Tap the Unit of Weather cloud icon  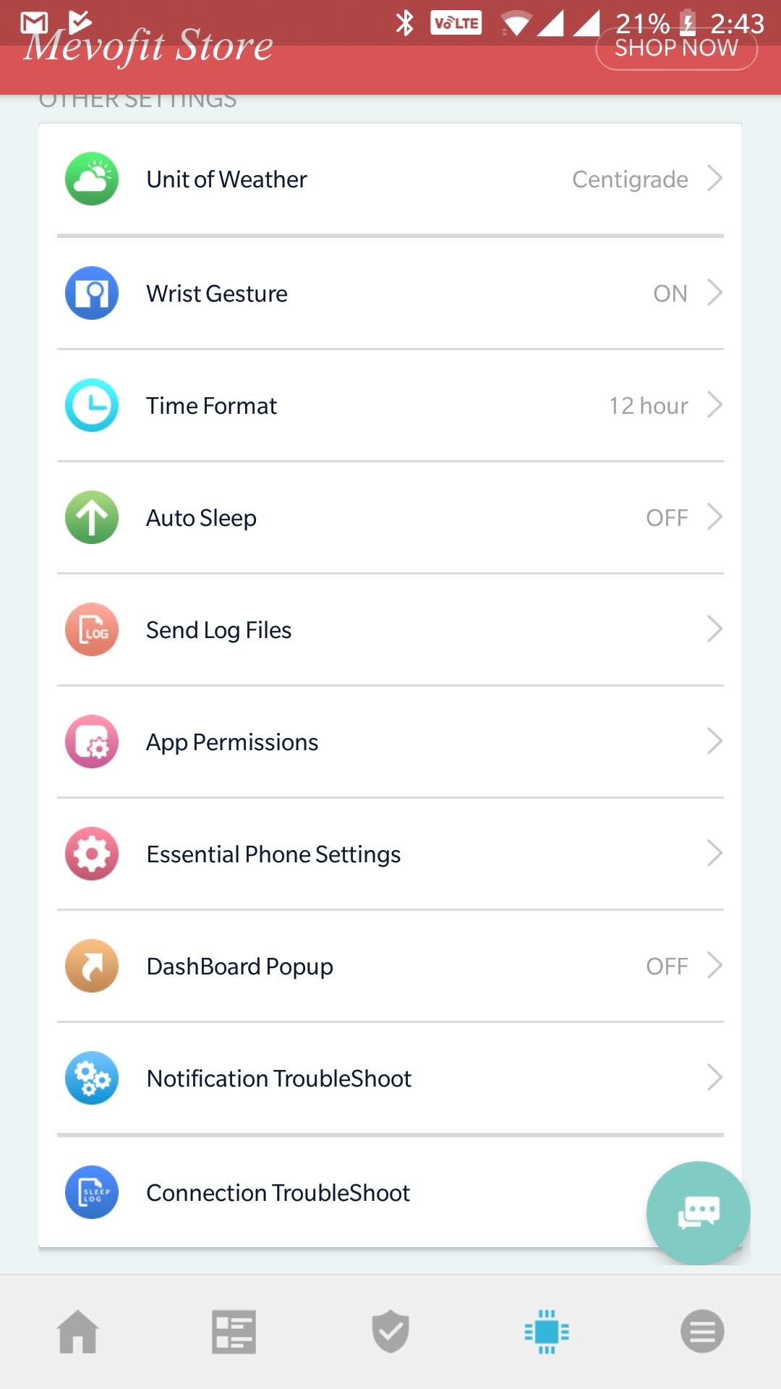(x=92, y=179)
